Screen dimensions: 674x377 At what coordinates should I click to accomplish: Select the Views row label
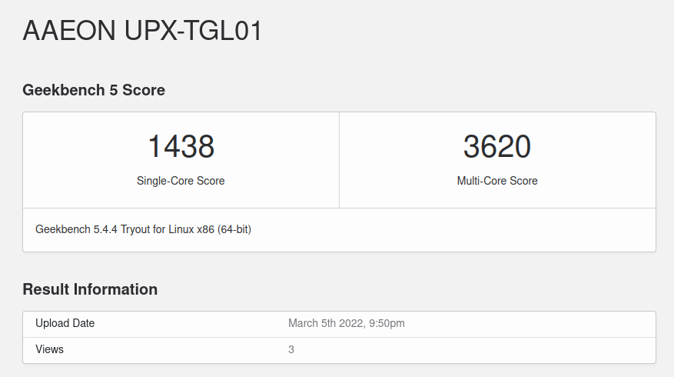click(49, 349)
